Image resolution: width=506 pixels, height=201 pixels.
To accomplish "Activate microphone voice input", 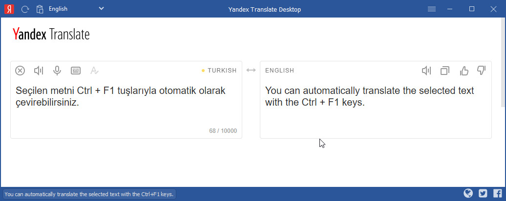I will point(57,71).
